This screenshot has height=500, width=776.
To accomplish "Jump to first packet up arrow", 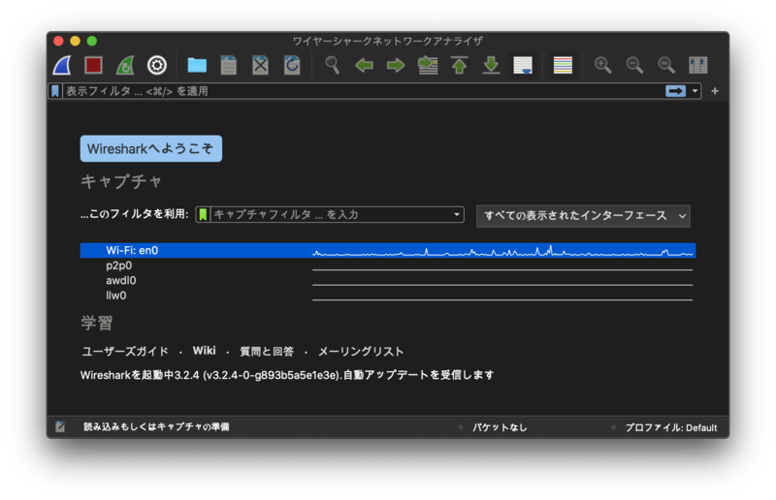I will pyautogui.click(x=459, y=65).
